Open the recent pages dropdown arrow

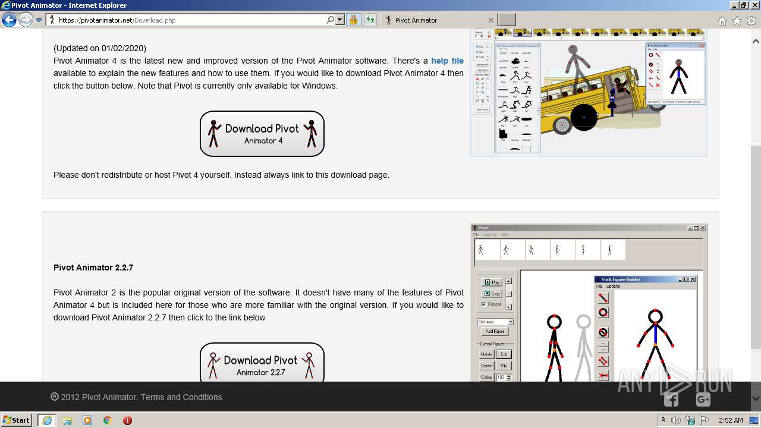[39, 20]
